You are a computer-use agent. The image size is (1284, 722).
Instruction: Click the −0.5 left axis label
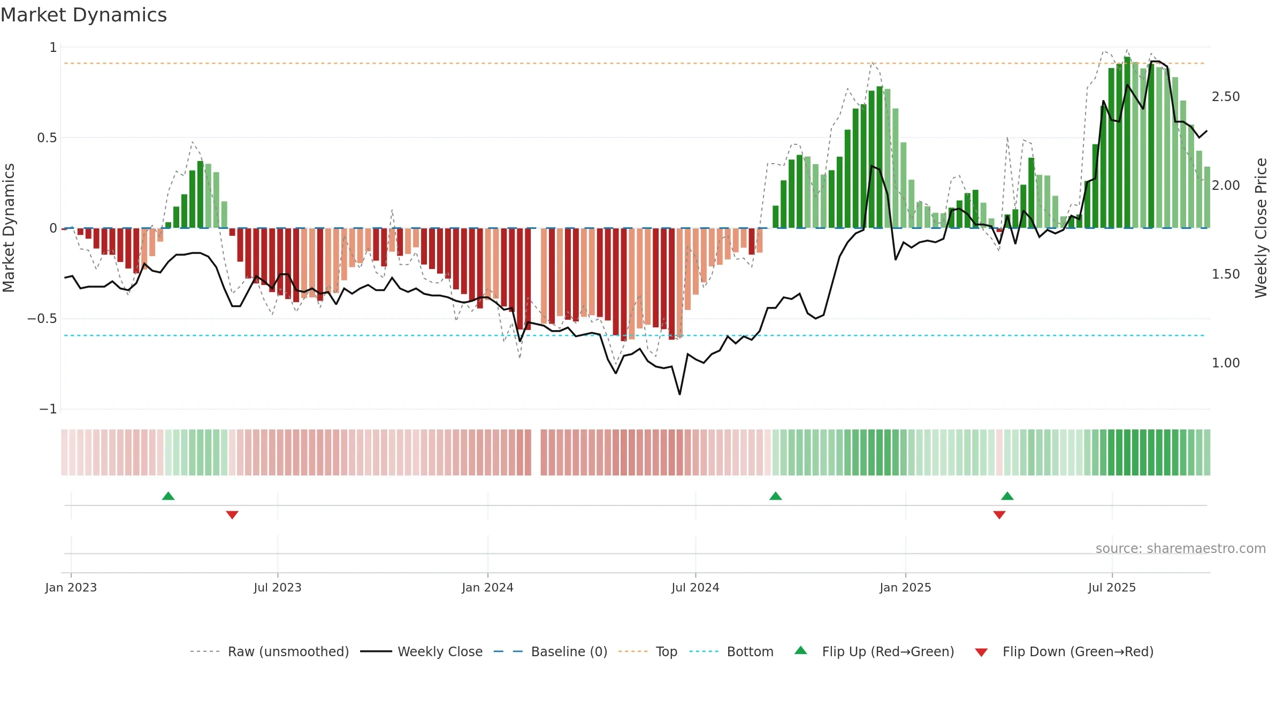[x=42, y=319]
